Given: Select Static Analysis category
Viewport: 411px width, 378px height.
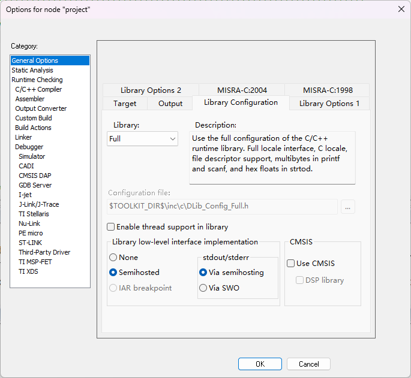Looking at the screenshot, I should tap(32, 70).
